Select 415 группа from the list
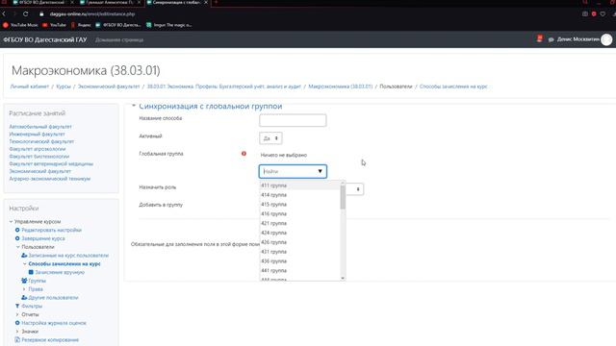 click(x=299, y=205)
